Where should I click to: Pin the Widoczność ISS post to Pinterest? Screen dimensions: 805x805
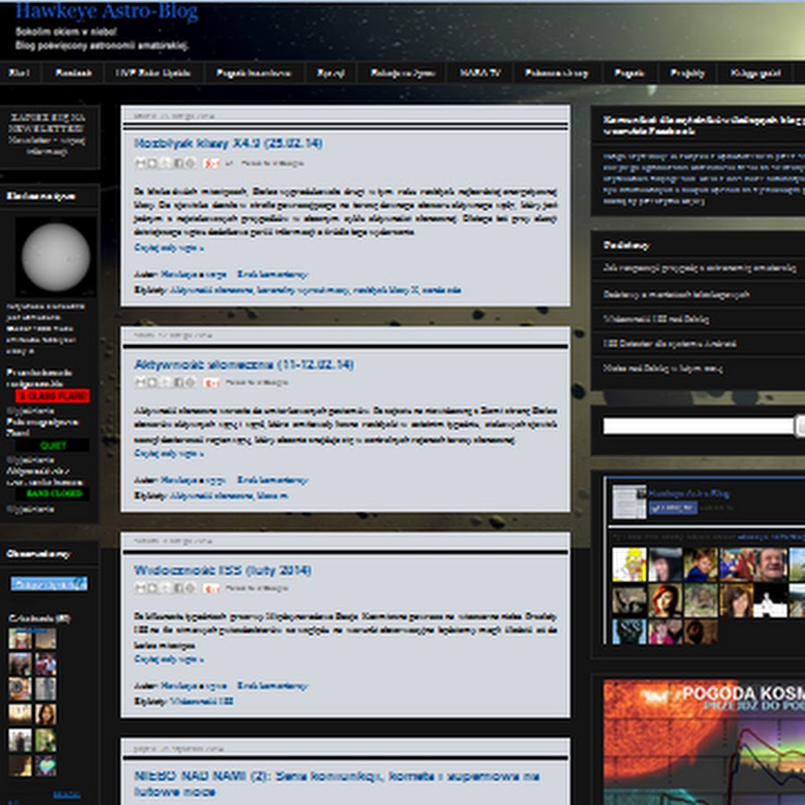point(191,588)
